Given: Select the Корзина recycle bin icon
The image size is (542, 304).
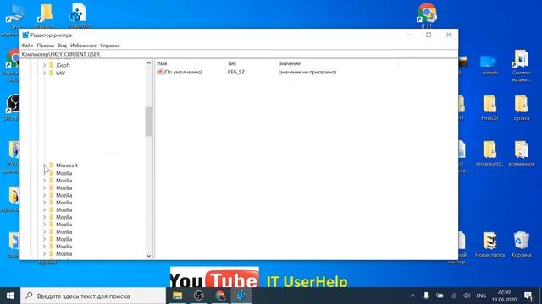Looking at the screenshot, I should pyautogui.click(x=522, y=245).
